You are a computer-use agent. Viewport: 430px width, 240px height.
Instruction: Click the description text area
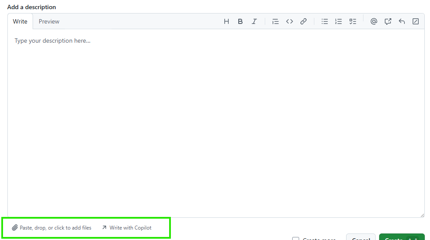pos(216,122)
